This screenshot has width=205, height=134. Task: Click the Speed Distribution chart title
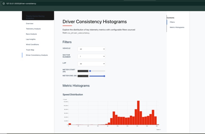[73, 94]
